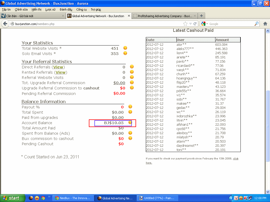The image size is (270, 202).
Task: Open the Trợ giúp menu
Action: pyautogui.click(x=96, y=9)
